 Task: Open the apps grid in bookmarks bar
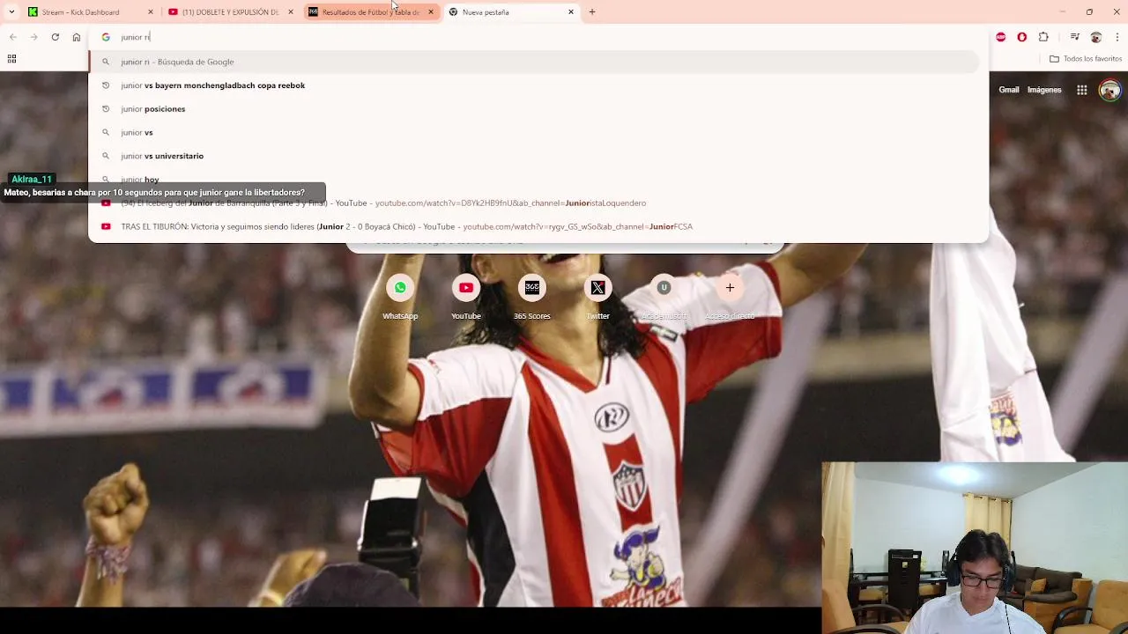[x=11, y=59]
